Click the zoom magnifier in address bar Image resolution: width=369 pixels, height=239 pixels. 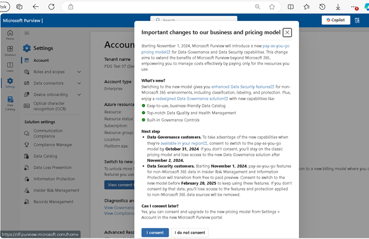coord(257,7)
